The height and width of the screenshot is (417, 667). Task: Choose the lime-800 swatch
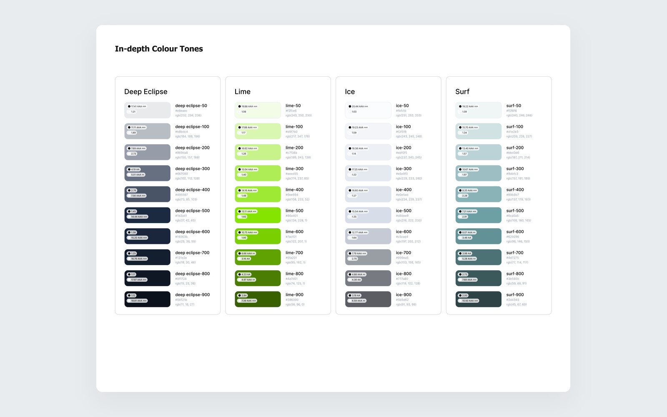[x=258, y=278]
